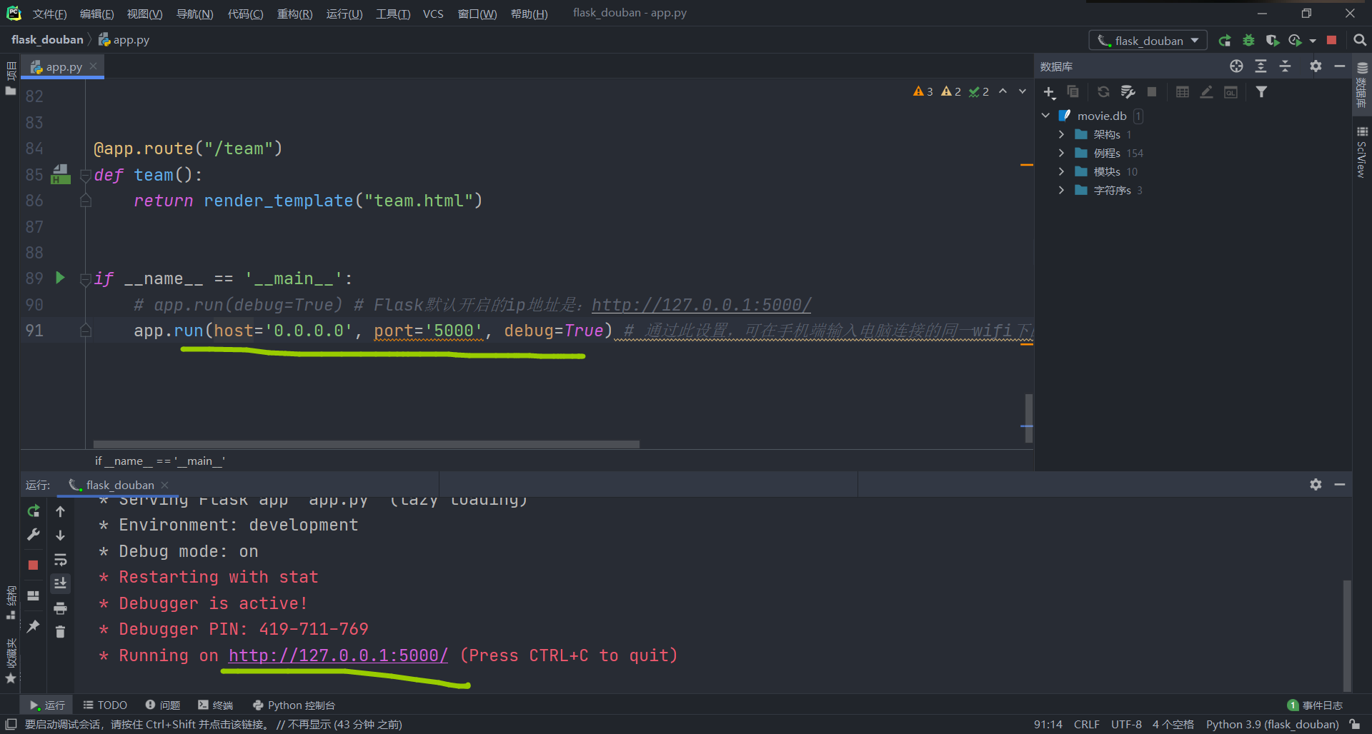Expand the 例程s folder

point(1061,153)
